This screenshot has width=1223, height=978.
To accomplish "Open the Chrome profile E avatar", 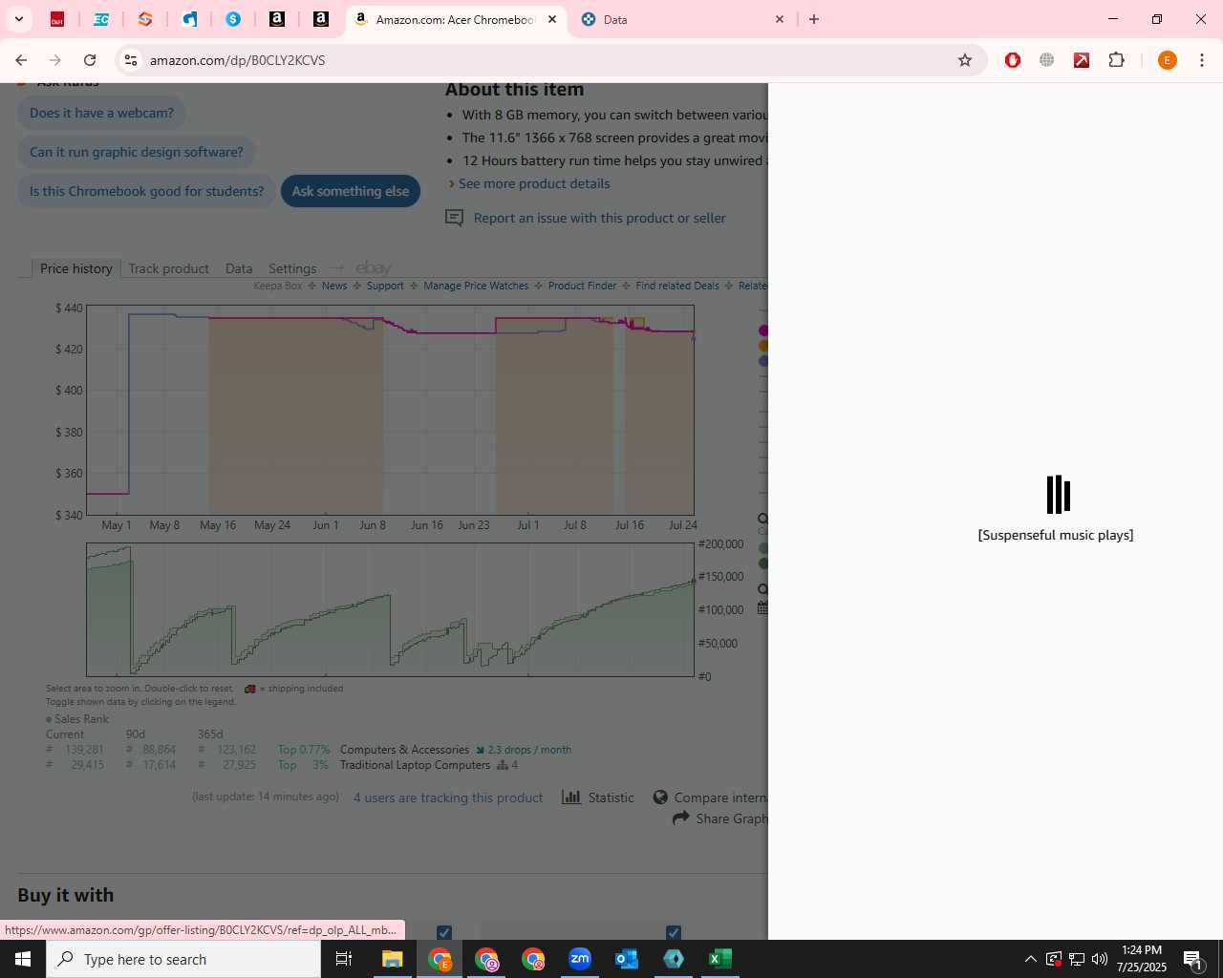I will tap(1167, 60).
